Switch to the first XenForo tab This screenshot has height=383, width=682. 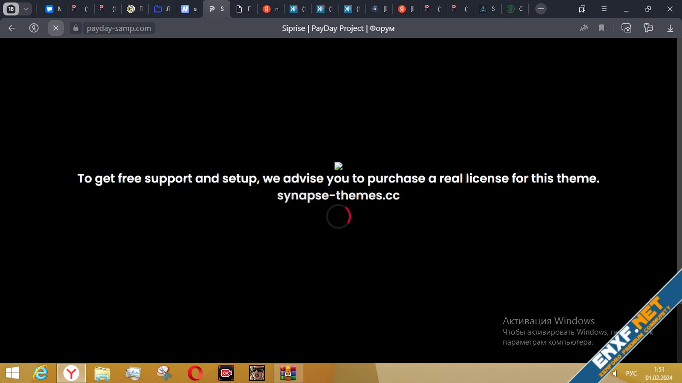click(x=297, y=9)
